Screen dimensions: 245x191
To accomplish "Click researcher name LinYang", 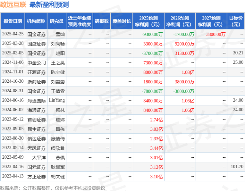I will pyautogui.click(x=57, y=100).
